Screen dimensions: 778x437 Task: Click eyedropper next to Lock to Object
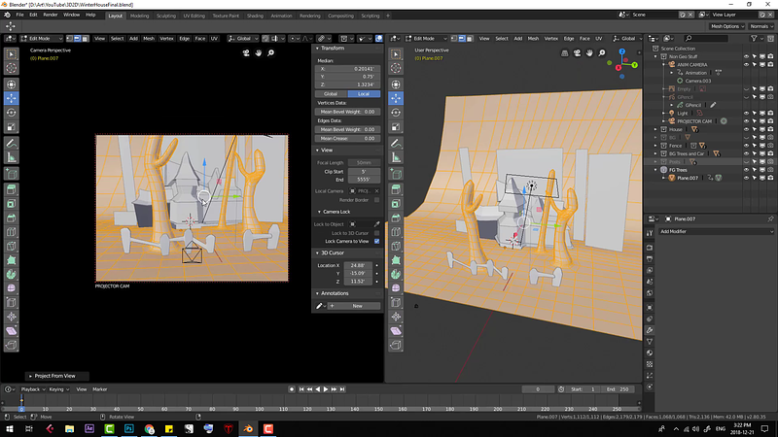tap(376, 224)
